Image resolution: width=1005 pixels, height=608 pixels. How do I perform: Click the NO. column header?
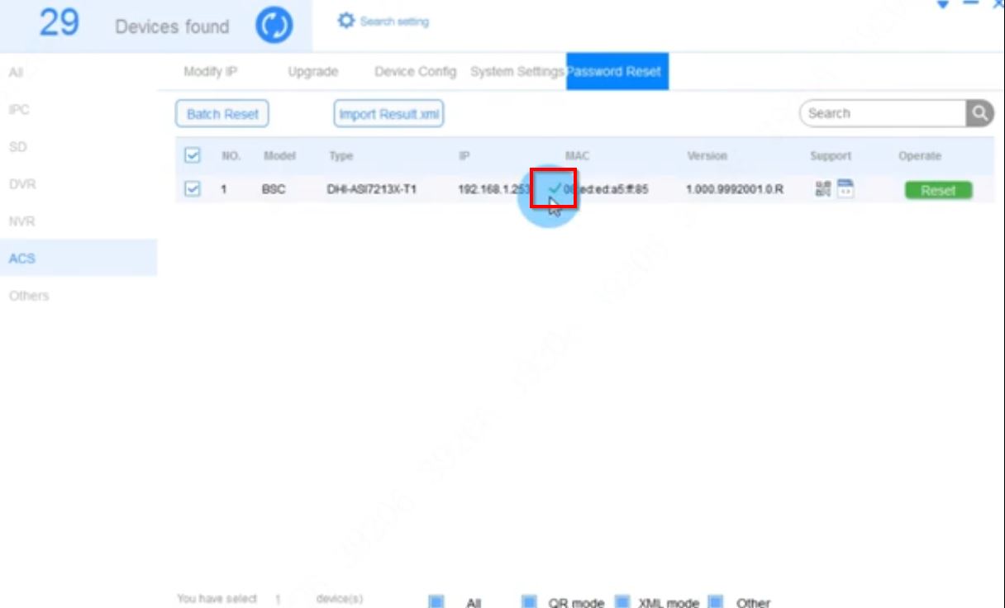(x=230, y=155)
